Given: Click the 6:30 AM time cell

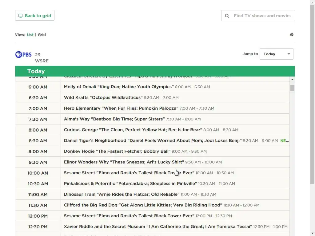Looking at the screenshot, I should [x=38, y=97].
